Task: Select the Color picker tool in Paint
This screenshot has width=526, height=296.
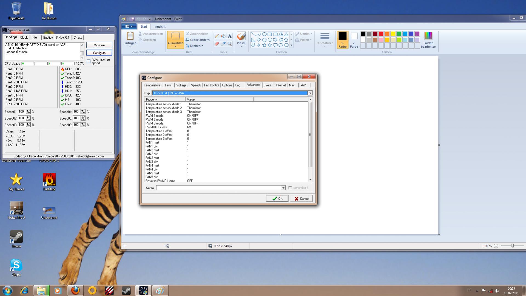Action: [223, 44]
